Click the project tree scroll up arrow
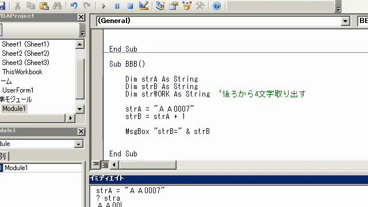Image resolution: width=368 pixels, height=207 pixels. point(79,44)
